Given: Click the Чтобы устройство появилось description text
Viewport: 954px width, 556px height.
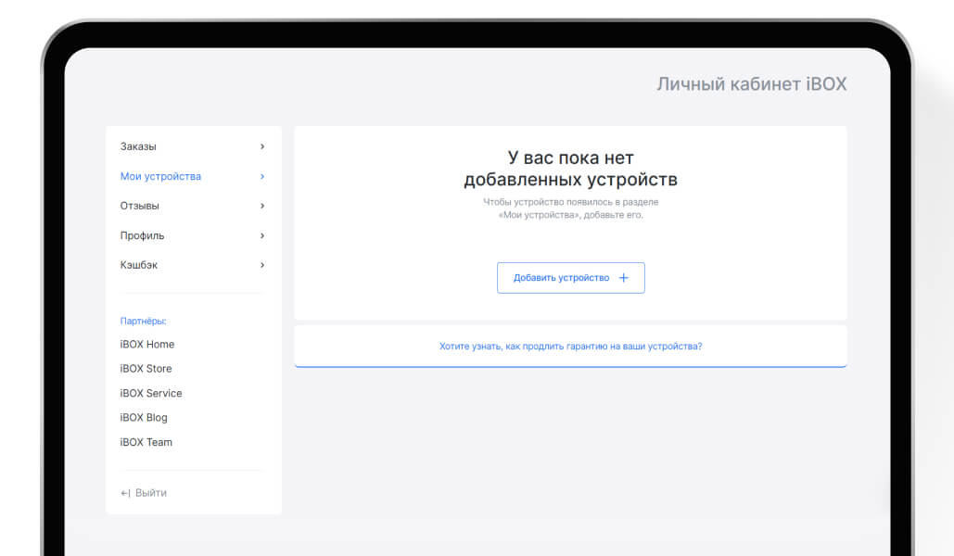Looking at the screenshot, I should pos(571,208).
